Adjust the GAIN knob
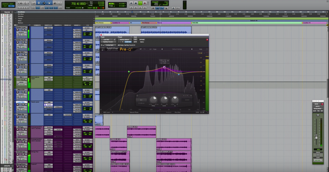The image size is (329, 172). pos(164,99)
